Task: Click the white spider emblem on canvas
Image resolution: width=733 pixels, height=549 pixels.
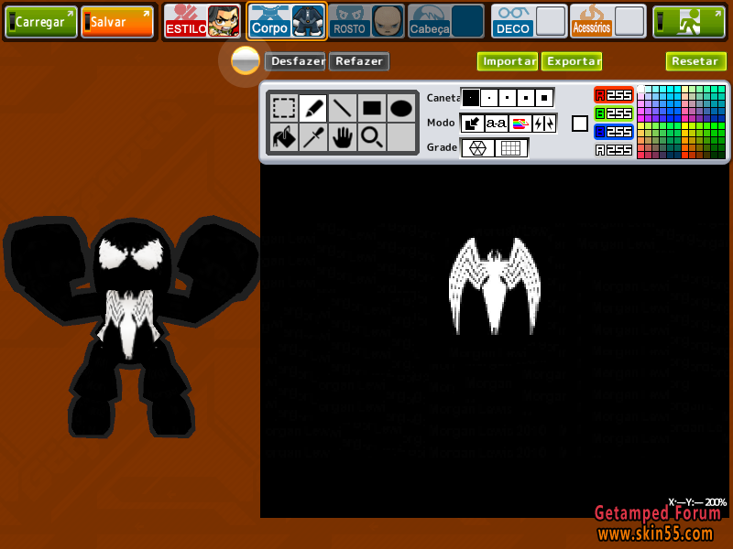Action: [x=495, y=285]
